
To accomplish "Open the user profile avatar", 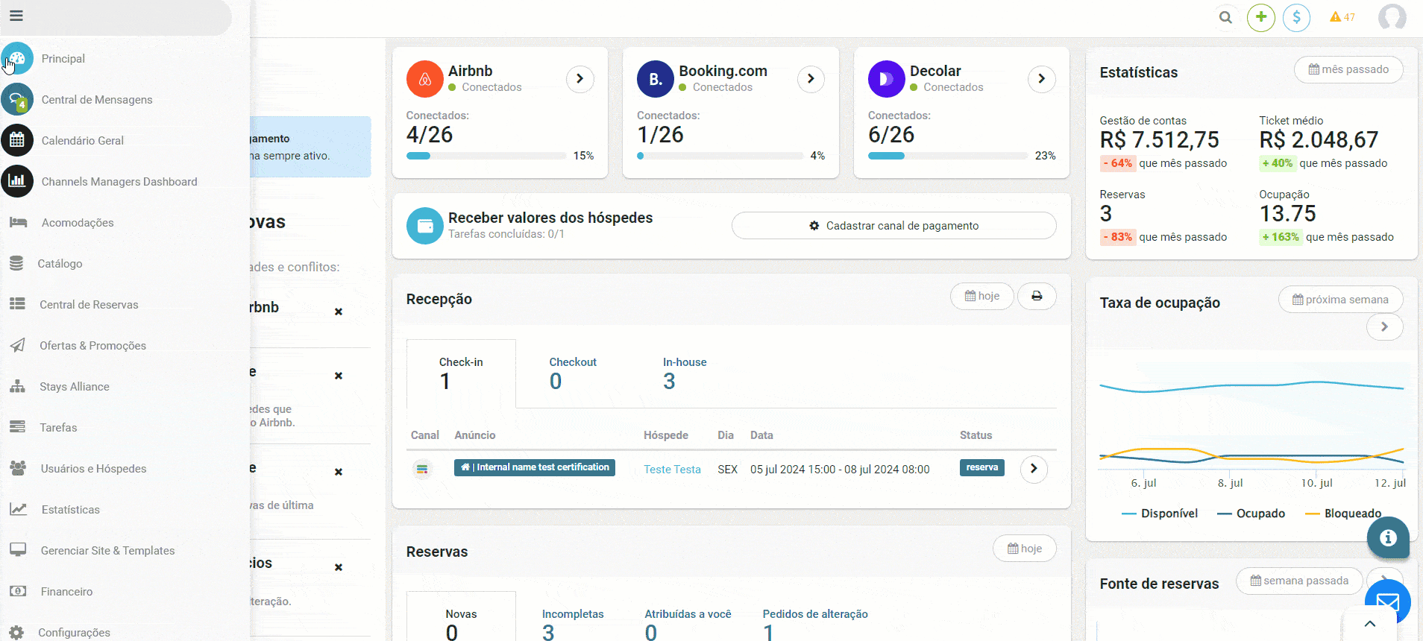I will [1392, 17].
